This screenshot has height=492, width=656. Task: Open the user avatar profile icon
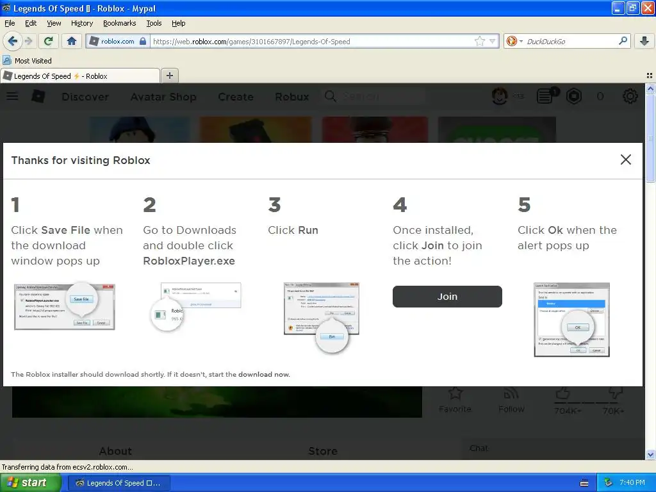pyautogui.click(x=499, y=96)
